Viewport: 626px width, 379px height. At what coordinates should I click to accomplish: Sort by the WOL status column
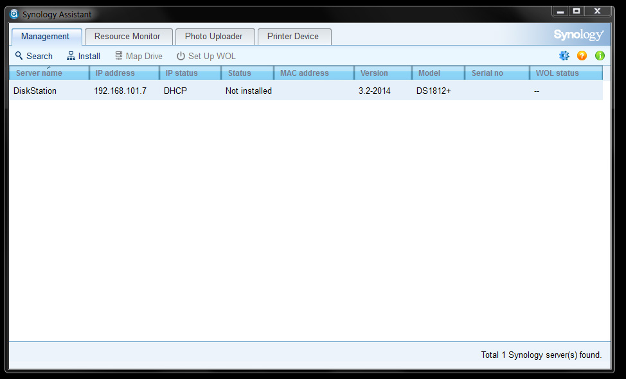(x=566, y=73)
